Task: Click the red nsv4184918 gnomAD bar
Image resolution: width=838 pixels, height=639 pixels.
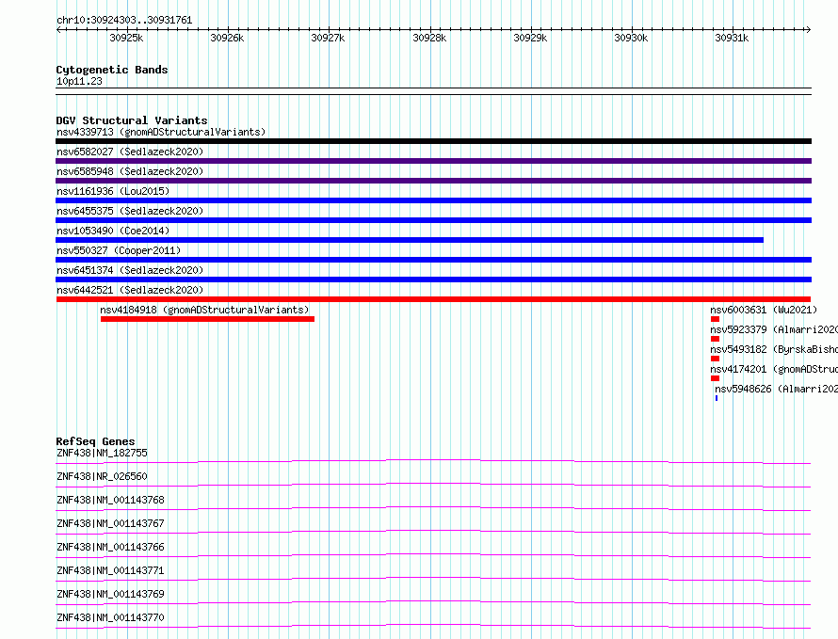Action: pos(207,319)
